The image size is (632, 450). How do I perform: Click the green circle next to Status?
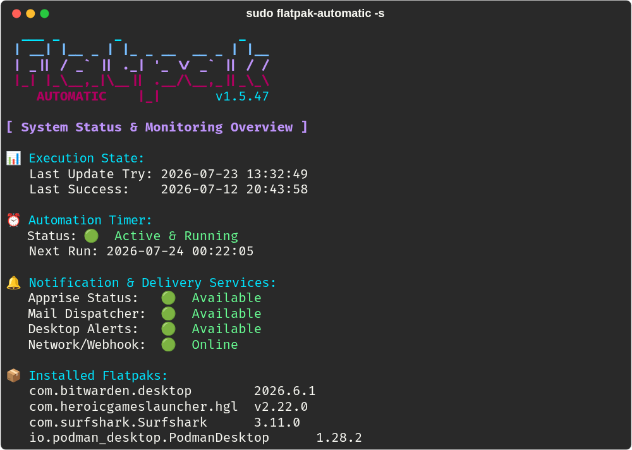92,236
